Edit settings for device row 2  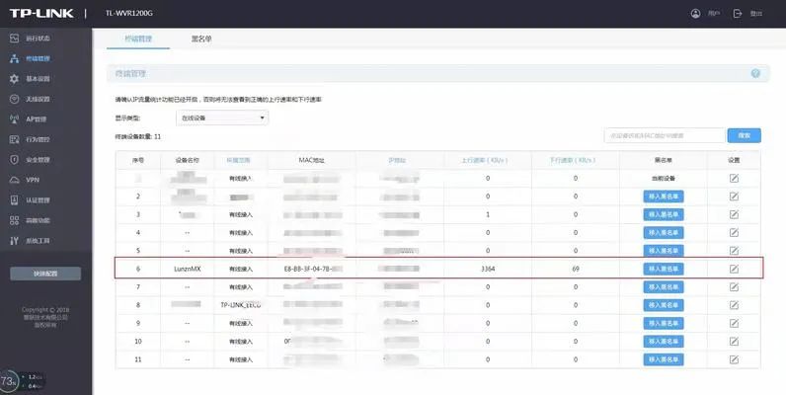tap(734, 197)
